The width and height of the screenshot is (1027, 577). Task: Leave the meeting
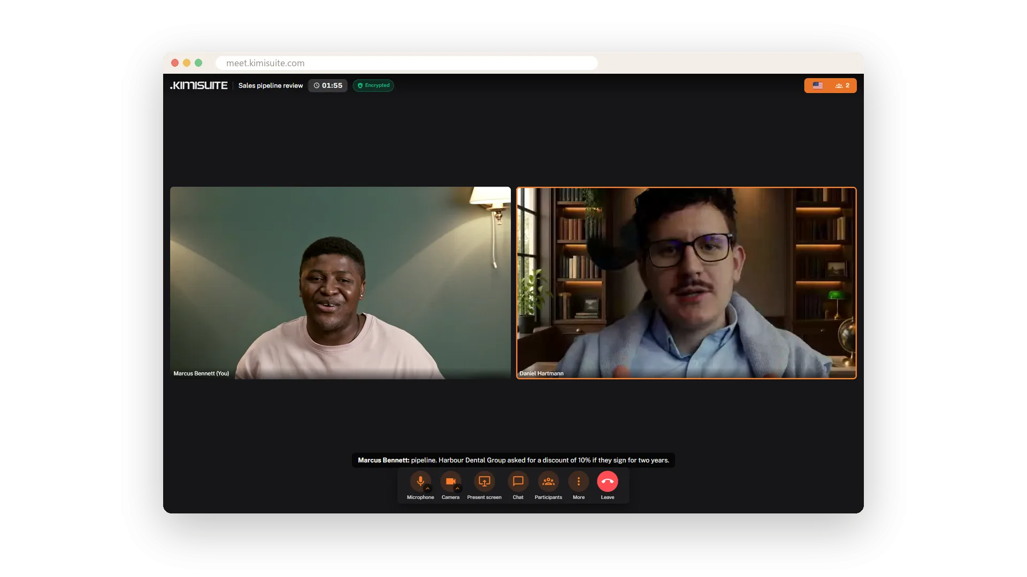607,481
